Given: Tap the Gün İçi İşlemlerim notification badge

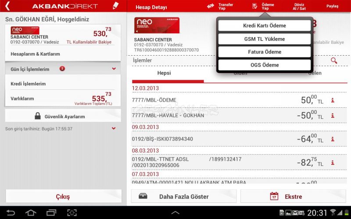Looking at the screenshot, I should (62, 69).
